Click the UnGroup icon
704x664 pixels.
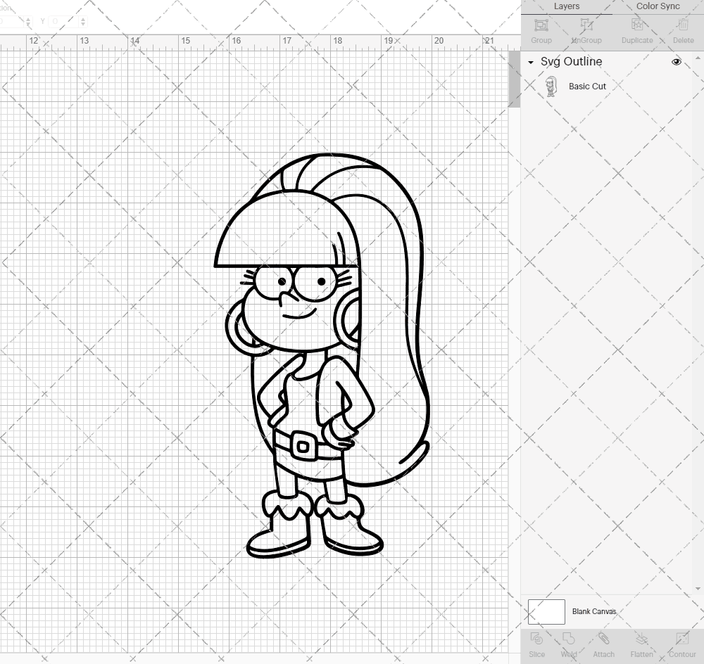click(586, 30)
